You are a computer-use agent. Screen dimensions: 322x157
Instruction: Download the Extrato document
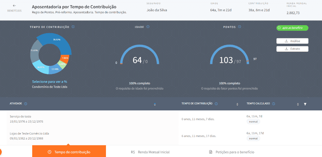(x=292, y=49)
